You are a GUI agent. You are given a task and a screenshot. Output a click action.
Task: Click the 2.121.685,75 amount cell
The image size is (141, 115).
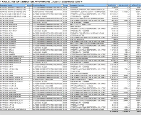(x=113, y=65)
